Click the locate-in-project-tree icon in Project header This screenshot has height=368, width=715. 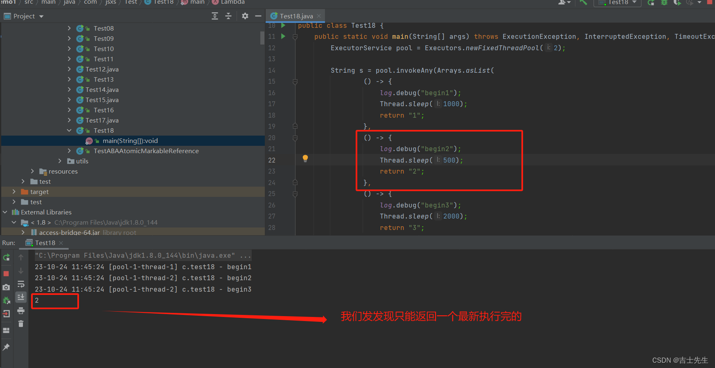(215, 16)
